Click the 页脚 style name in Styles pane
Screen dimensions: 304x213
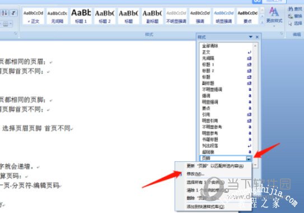(206, 158)
